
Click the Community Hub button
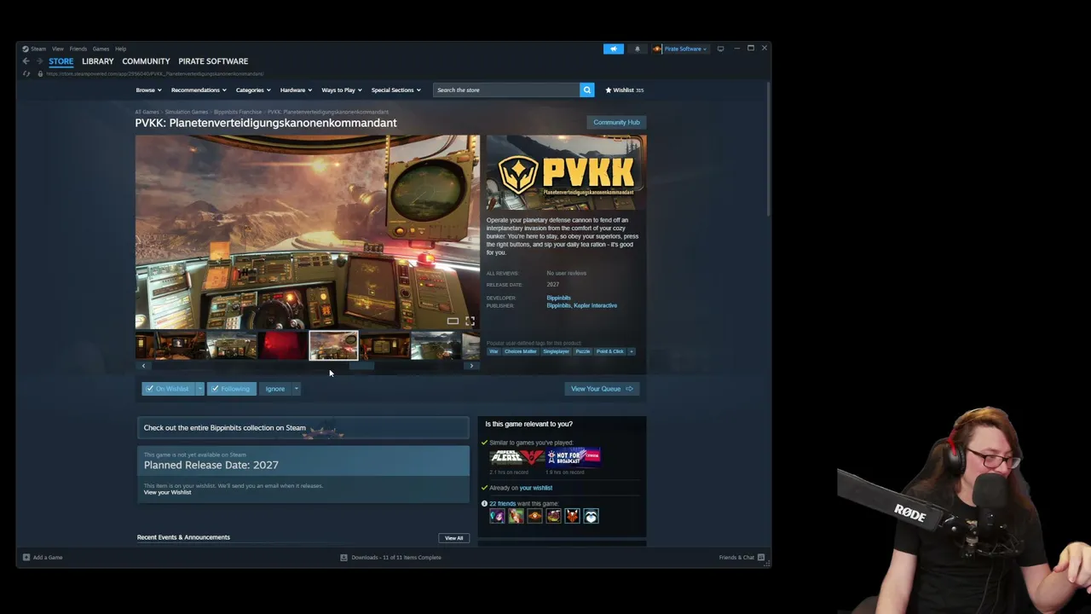616,122
